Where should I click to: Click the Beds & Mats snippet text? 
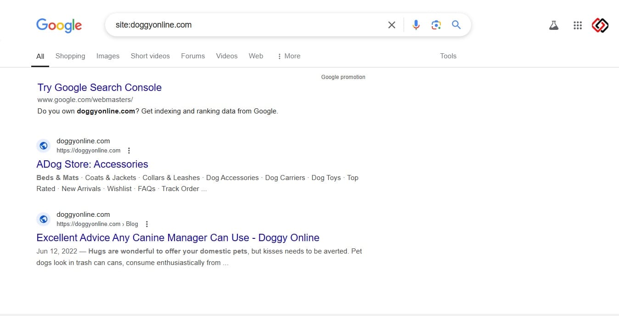tap(58, 178)
